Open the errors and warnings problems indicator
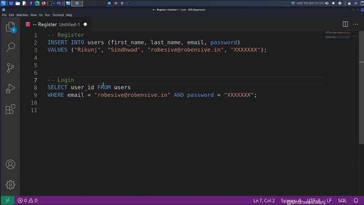This screenshot has height=205, width=364. 28,200
